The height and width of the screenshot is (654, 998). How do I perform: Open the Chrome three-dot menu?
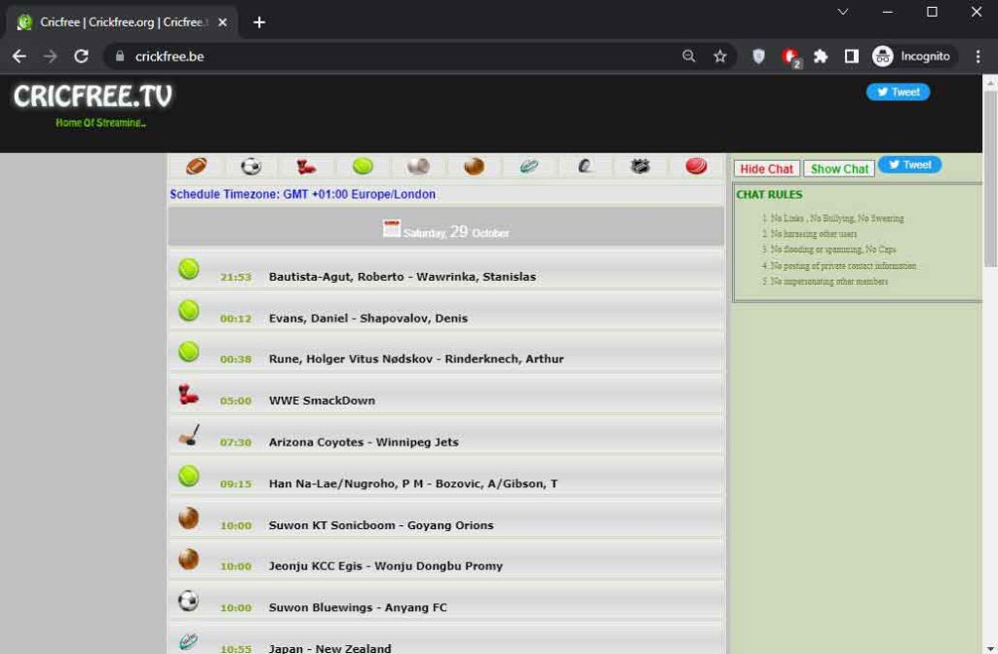tap(978, 57)
